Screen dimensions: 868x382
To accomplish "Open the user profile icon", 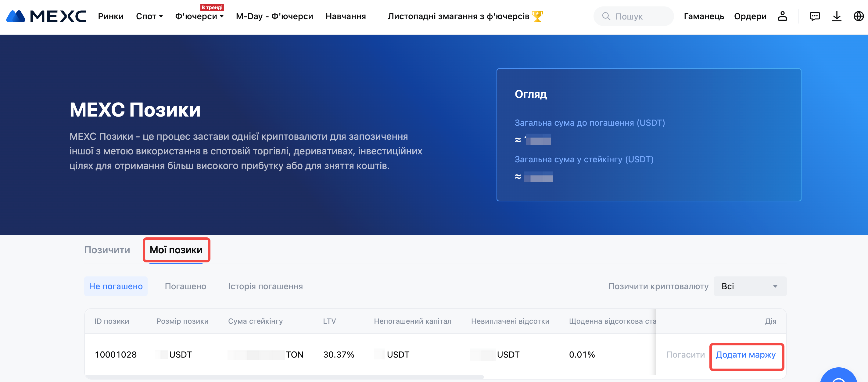I will tap(782, 16).
